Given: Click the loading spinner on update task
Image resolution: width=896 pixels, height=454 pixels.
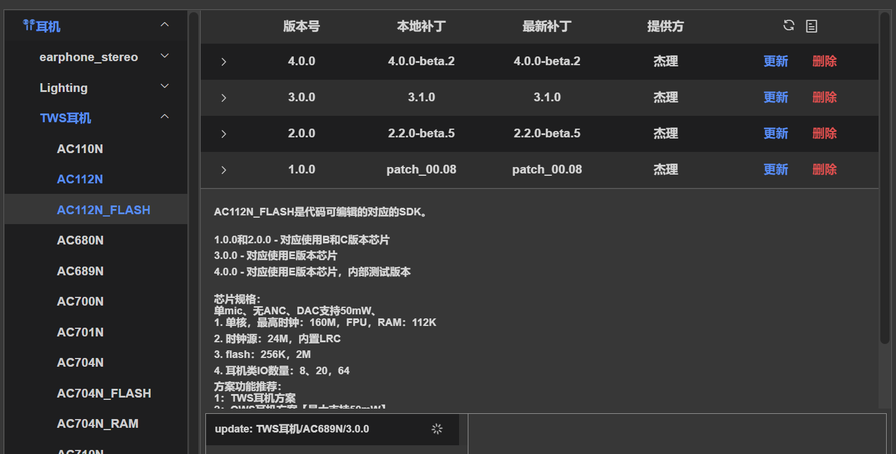Looking at the screenshot, I should (437, 429).
